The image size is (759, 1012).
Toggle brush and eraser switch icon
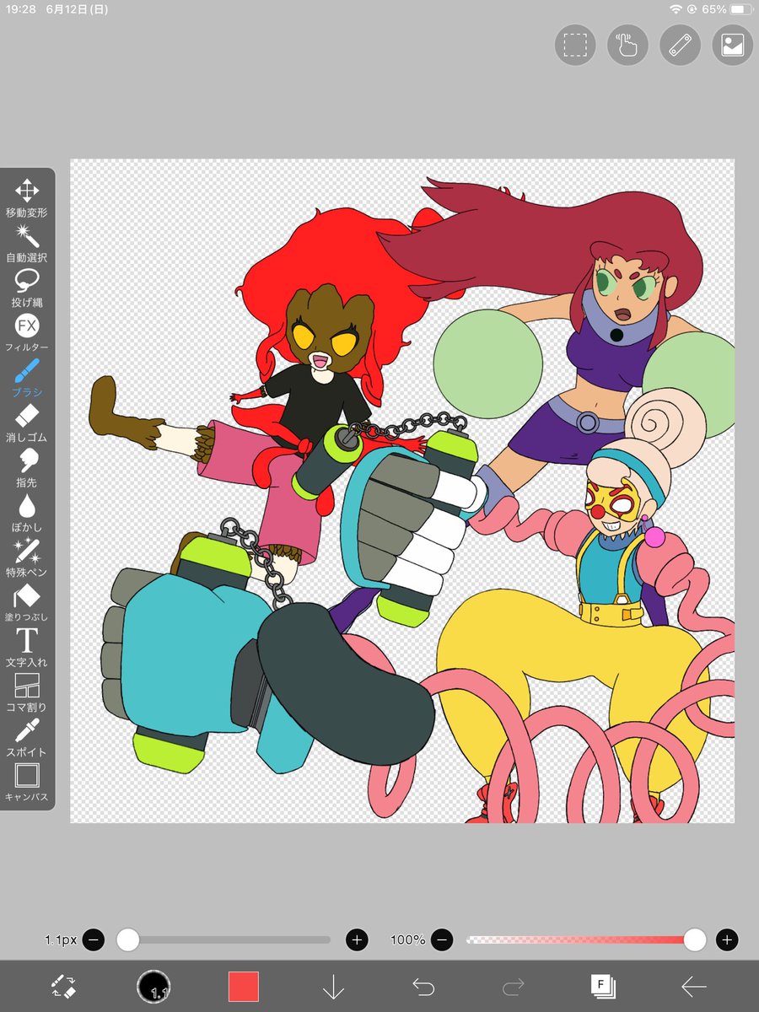[64, 986]
